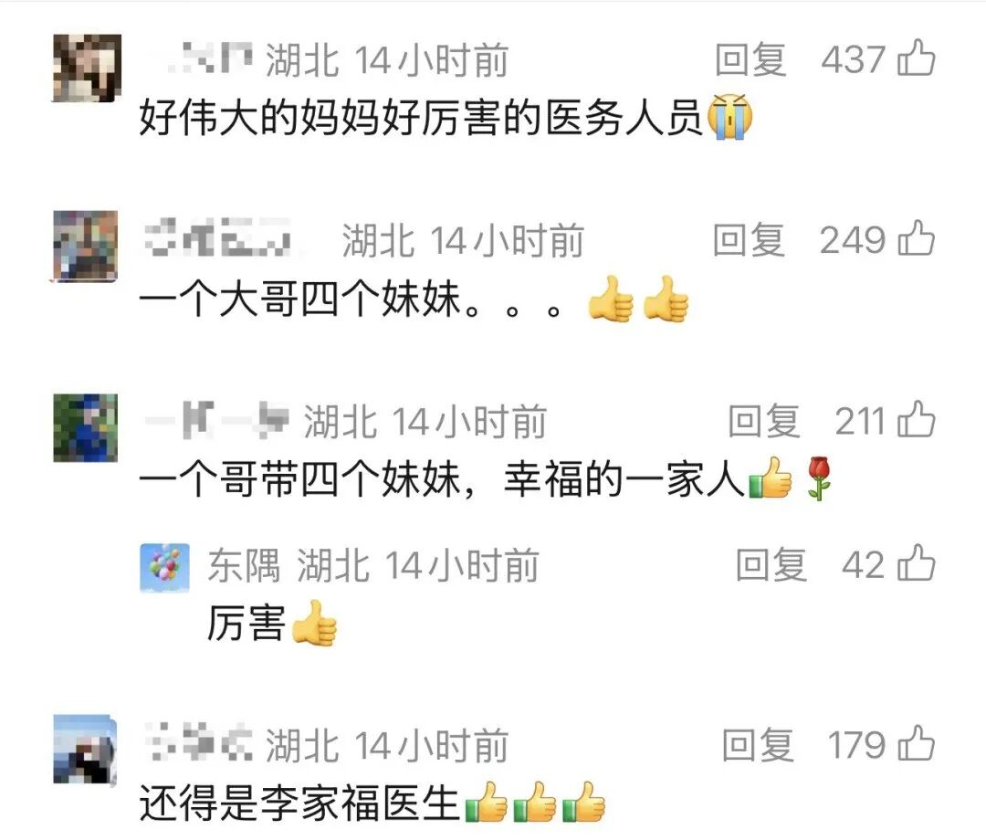Reply to the 一个大哥四个妹妹 comment
Image resolution: width=986 pixels, height=840 pixels.
749,239
